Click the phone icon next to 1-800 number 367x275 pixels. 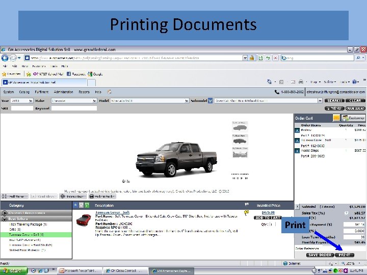pos(277,92)
